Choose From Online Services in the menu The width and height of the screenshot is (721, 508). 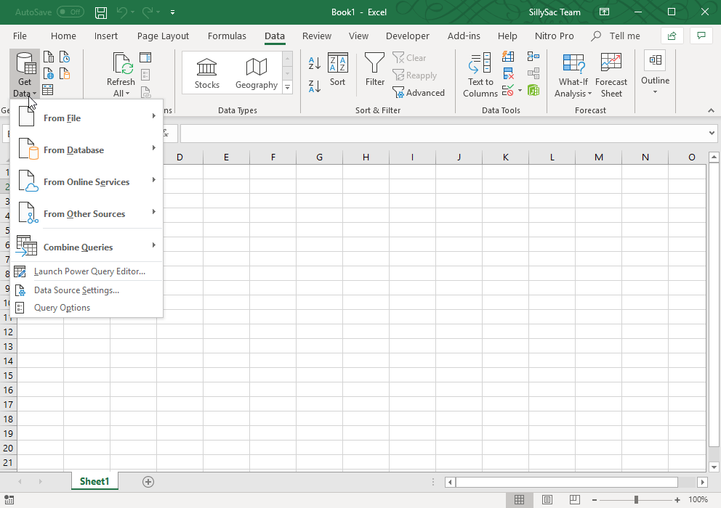pyautogui.click(x=87, y=181)
